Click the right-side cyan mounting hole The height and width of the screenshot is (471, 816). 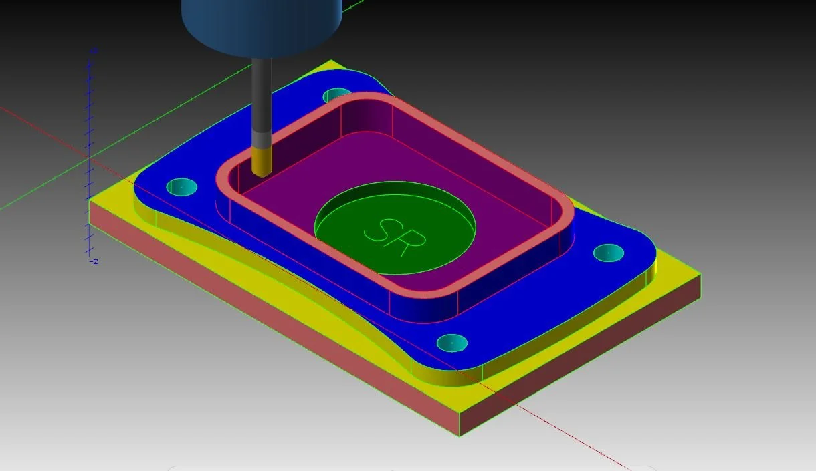pos(607,253)
